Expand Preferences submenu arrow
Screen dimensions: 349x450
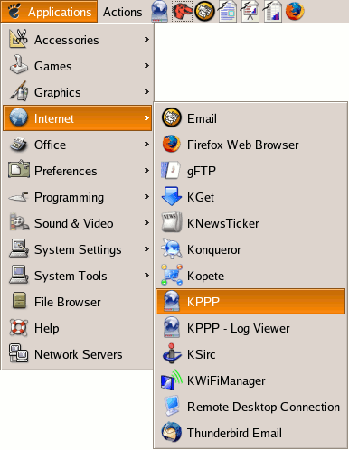pyautogui.click(x=146, y=171)
